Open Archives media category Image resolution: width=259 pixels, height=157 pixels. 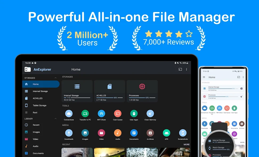150,133
